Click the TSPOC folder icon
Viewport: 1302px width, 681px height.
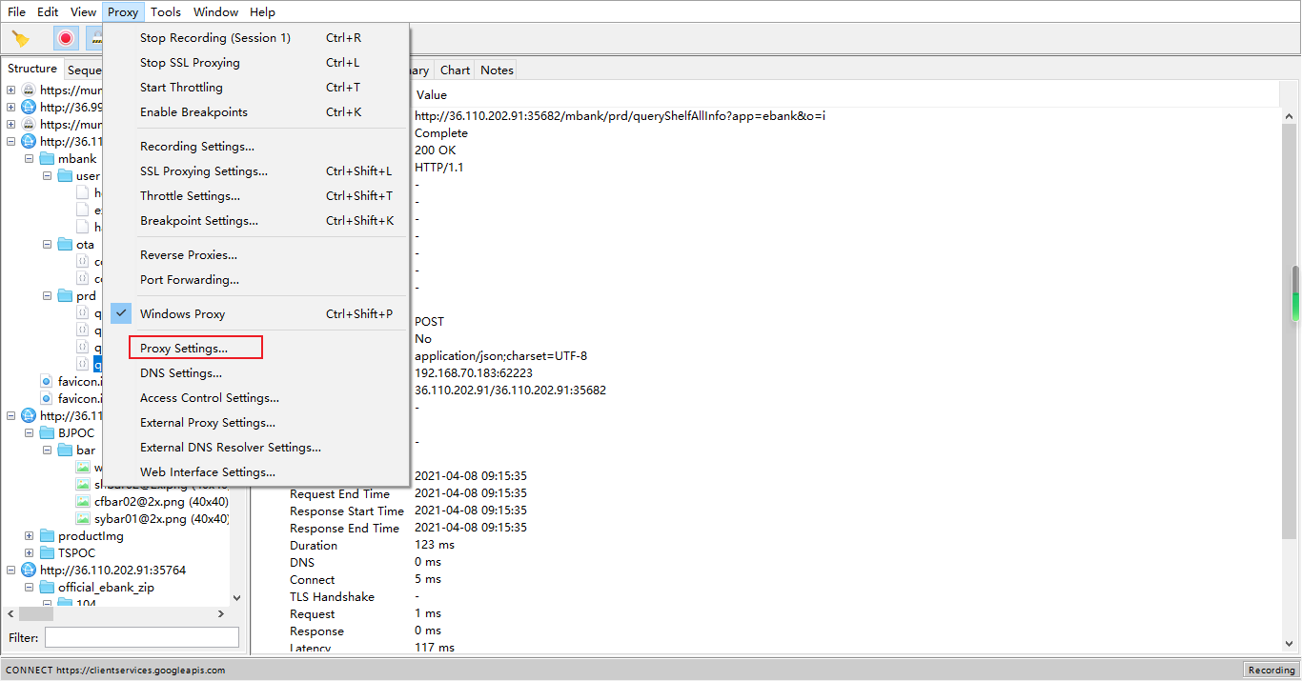coord(47,553)
